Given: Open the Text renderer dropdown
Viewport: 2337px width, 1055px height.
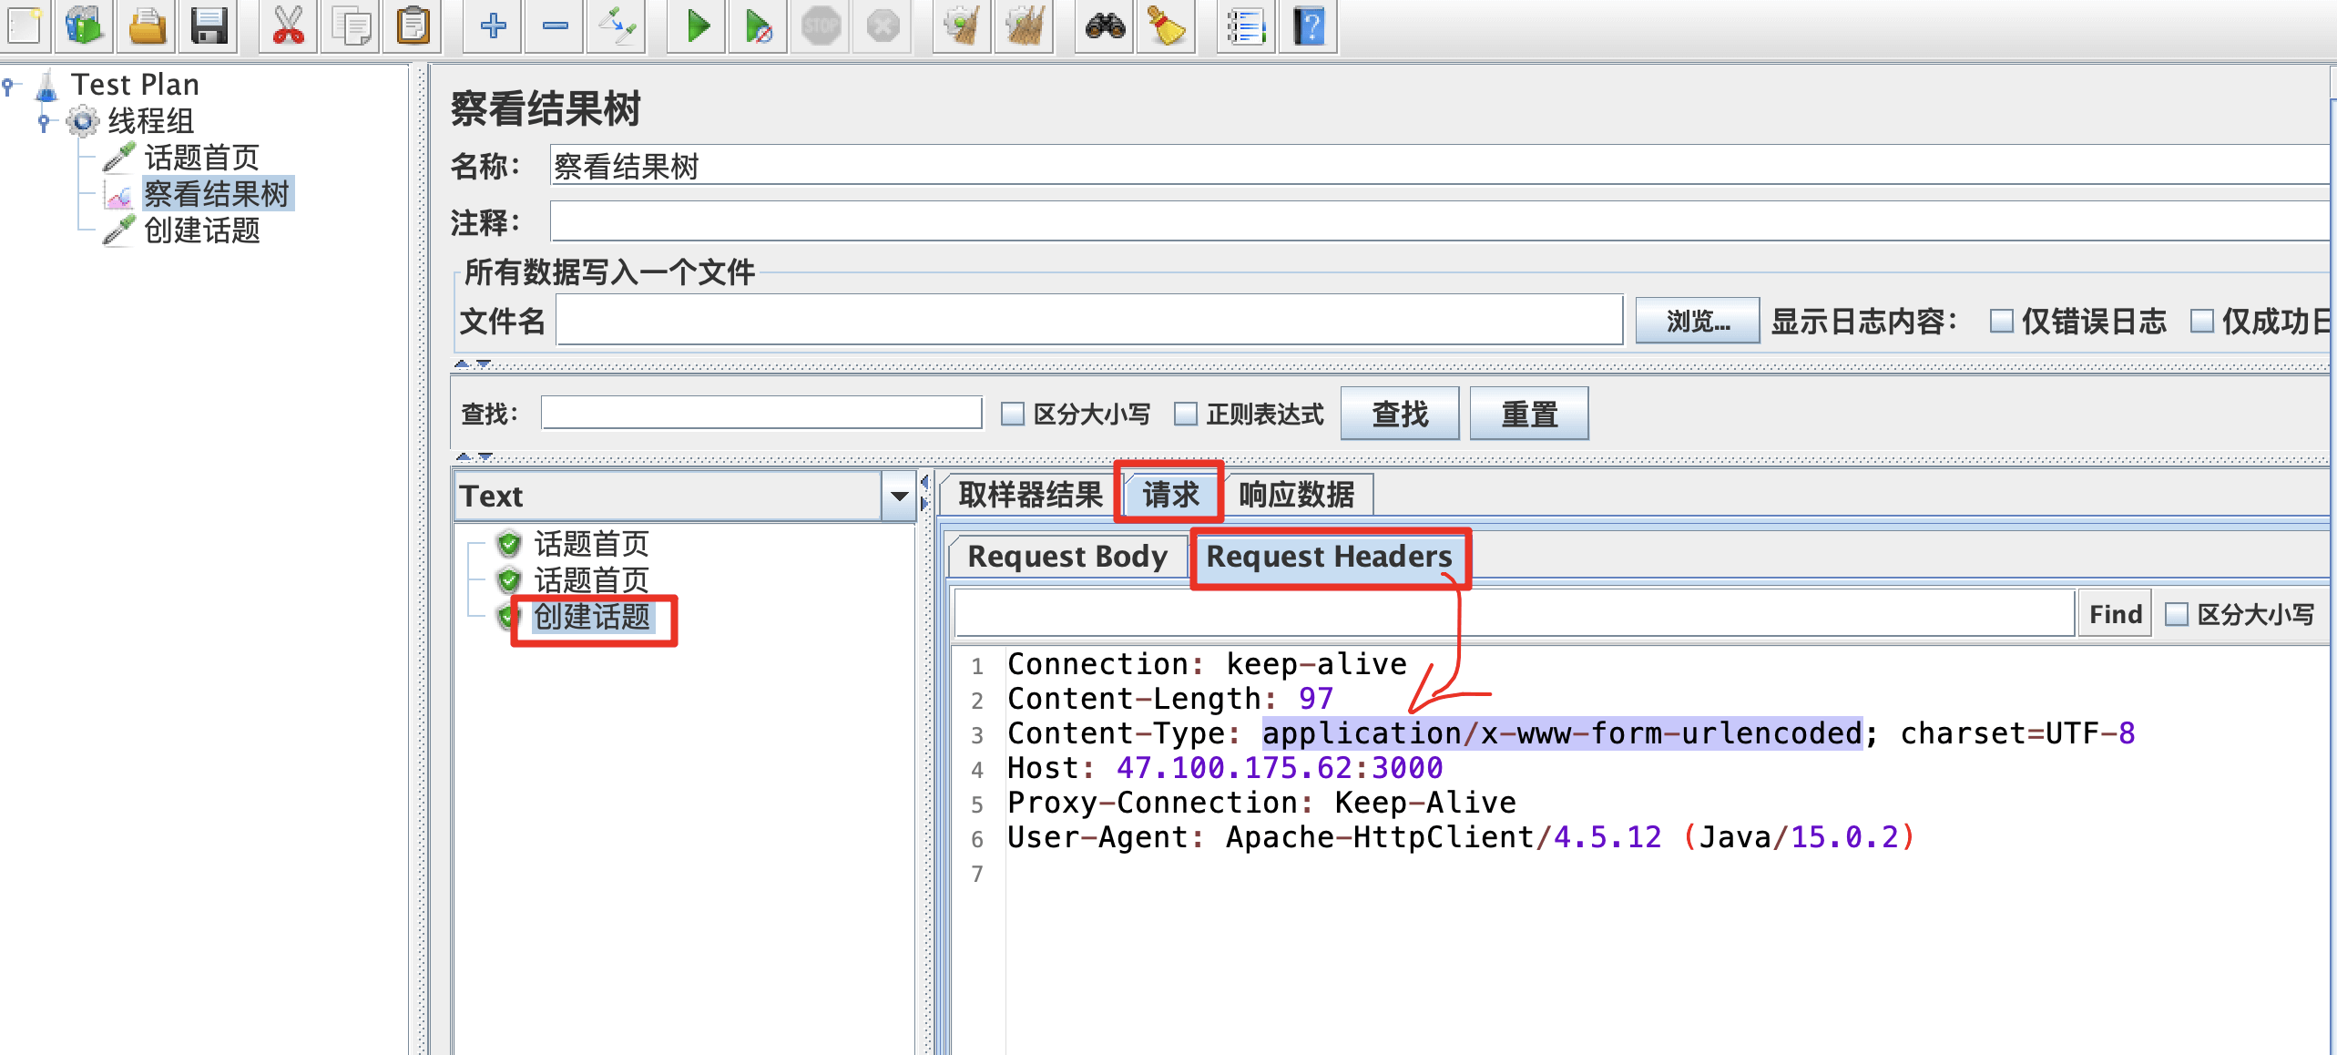Looking at the screenshot, I should click(x=899, y=497).
